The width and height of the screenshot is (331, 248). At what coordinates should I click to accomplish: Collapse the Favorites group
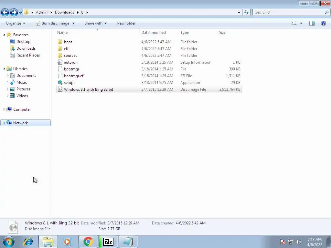4,35
